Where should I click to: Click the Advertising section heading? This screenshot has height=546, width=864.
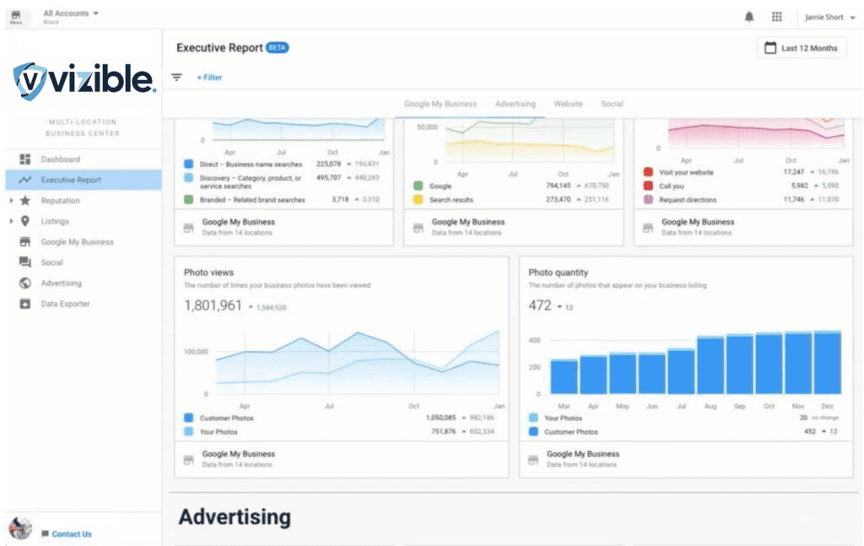235,516
